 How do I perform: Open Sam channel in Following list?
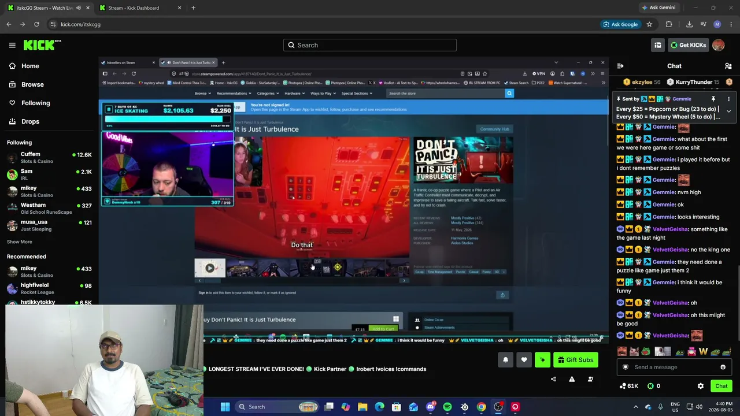49,174
